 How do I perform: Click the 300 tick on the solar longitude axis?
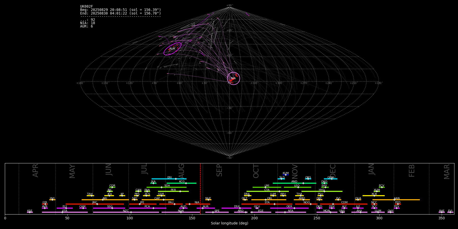(x=379, y=218)
